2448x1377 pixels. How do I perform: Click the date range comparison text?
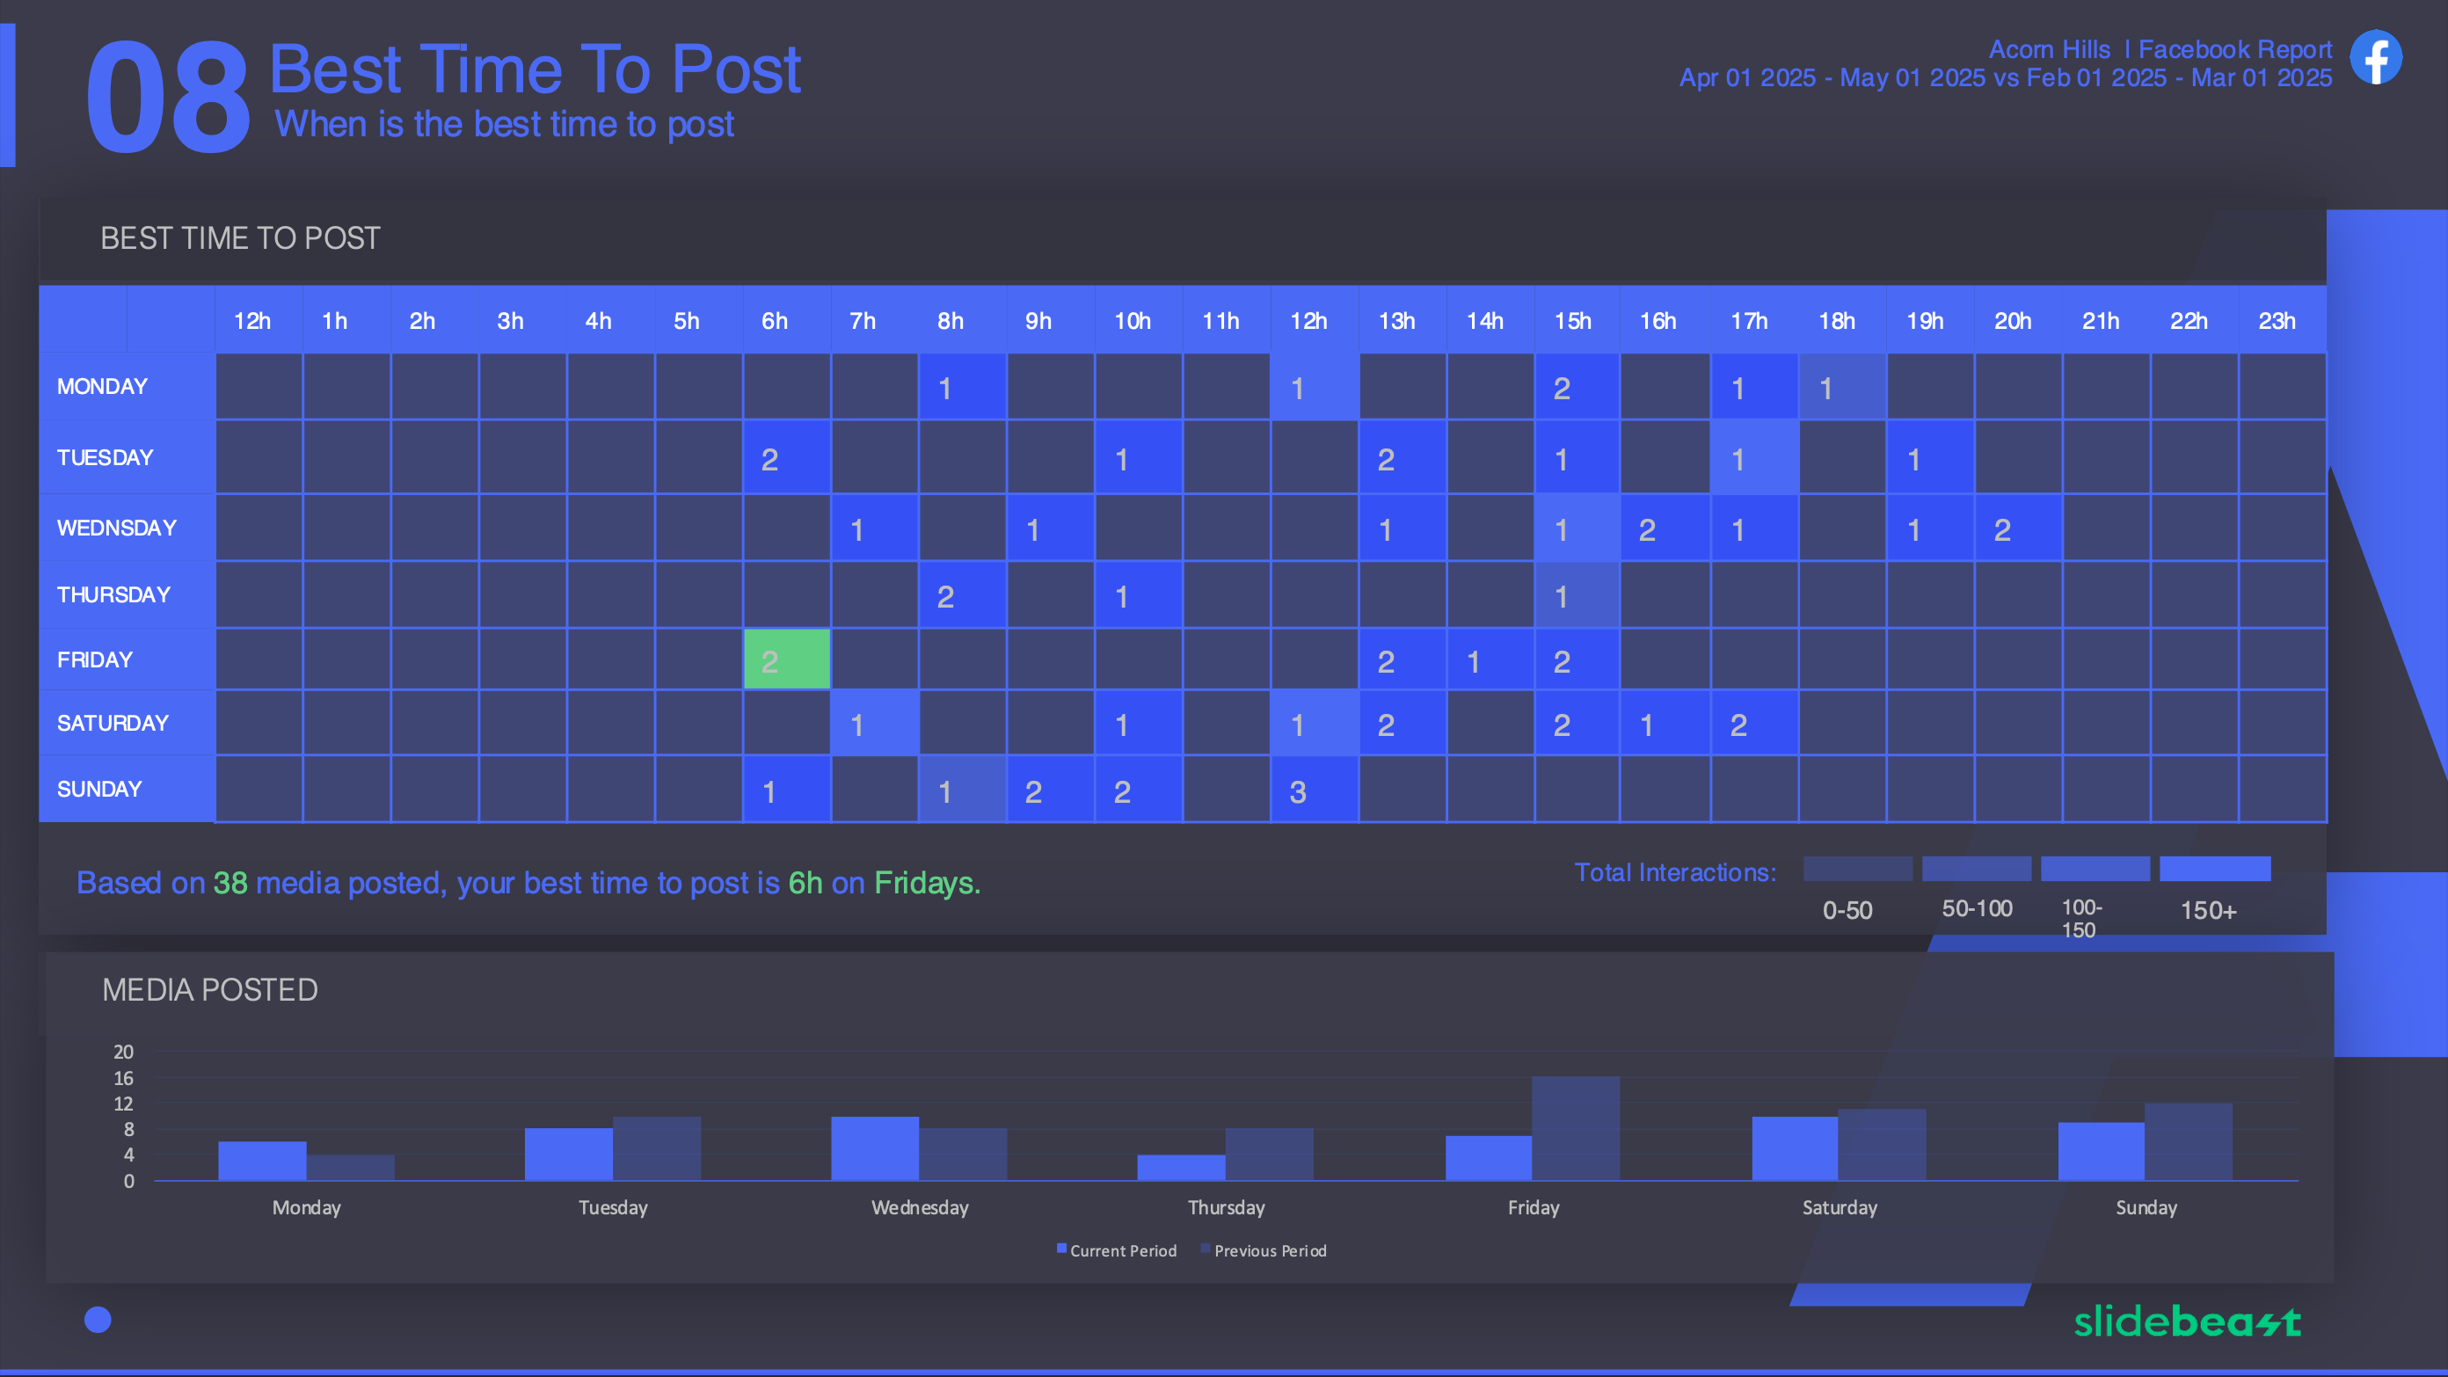tap(2005, 78)
